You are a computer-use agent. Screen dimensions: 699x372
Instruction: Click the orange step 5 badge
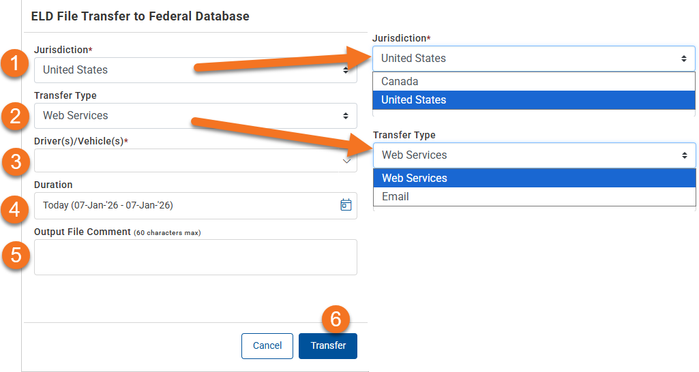click(x=14, y=254)
